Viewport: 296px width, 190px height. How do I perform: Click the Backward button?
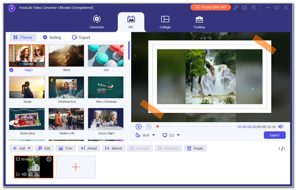(x=168, y=148)
